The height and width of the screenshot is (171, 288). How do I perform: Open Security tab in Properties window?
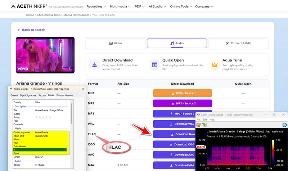tap(42, 95)
